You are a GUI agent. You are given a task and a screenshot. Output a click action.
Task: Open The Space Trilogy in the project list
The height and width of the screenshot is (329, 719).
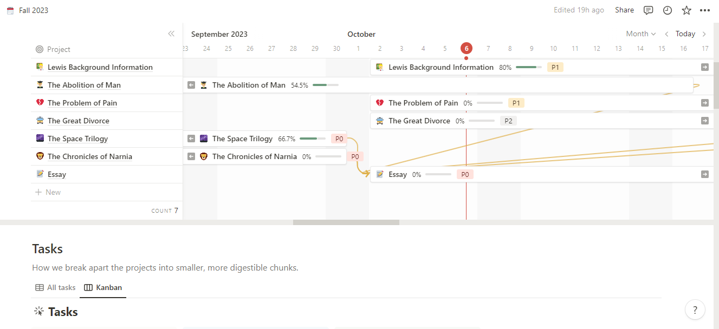click(77, 139)
